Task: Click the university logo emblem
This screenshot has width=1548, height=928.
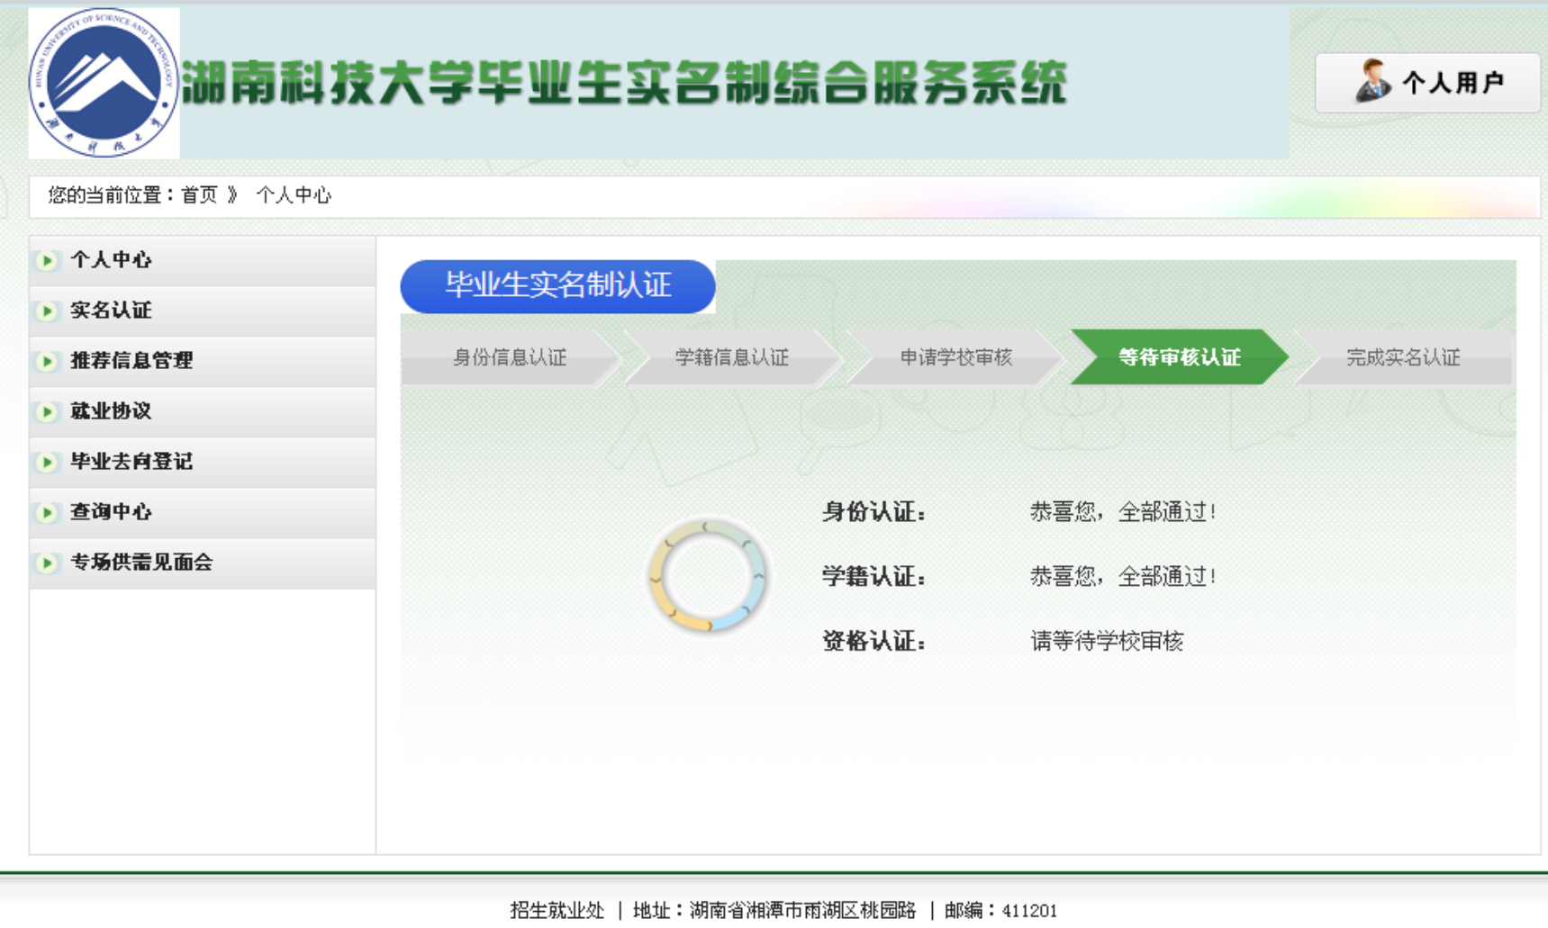Action: click(104, 83)
